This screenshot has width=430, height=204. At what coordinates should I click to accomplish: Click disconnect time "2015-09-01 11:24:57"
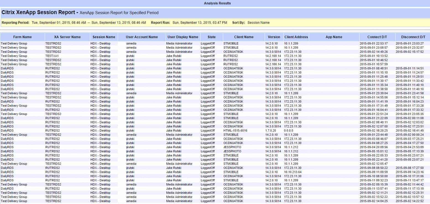[410, 72]
